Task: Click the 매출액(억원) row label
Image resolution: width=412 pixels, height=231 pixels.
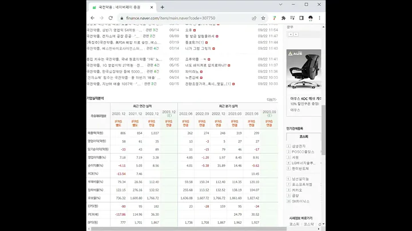Action: tap(96, 133)
